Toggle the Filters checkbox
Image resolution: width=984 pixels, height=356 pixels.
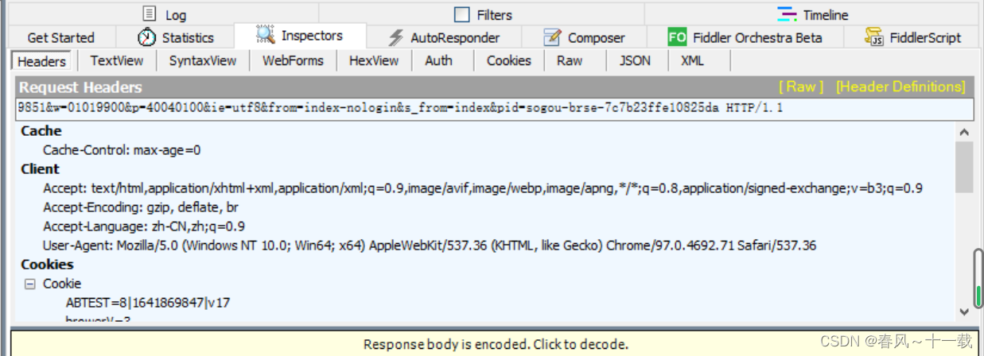pyautogui.click(x=462, y=14)
